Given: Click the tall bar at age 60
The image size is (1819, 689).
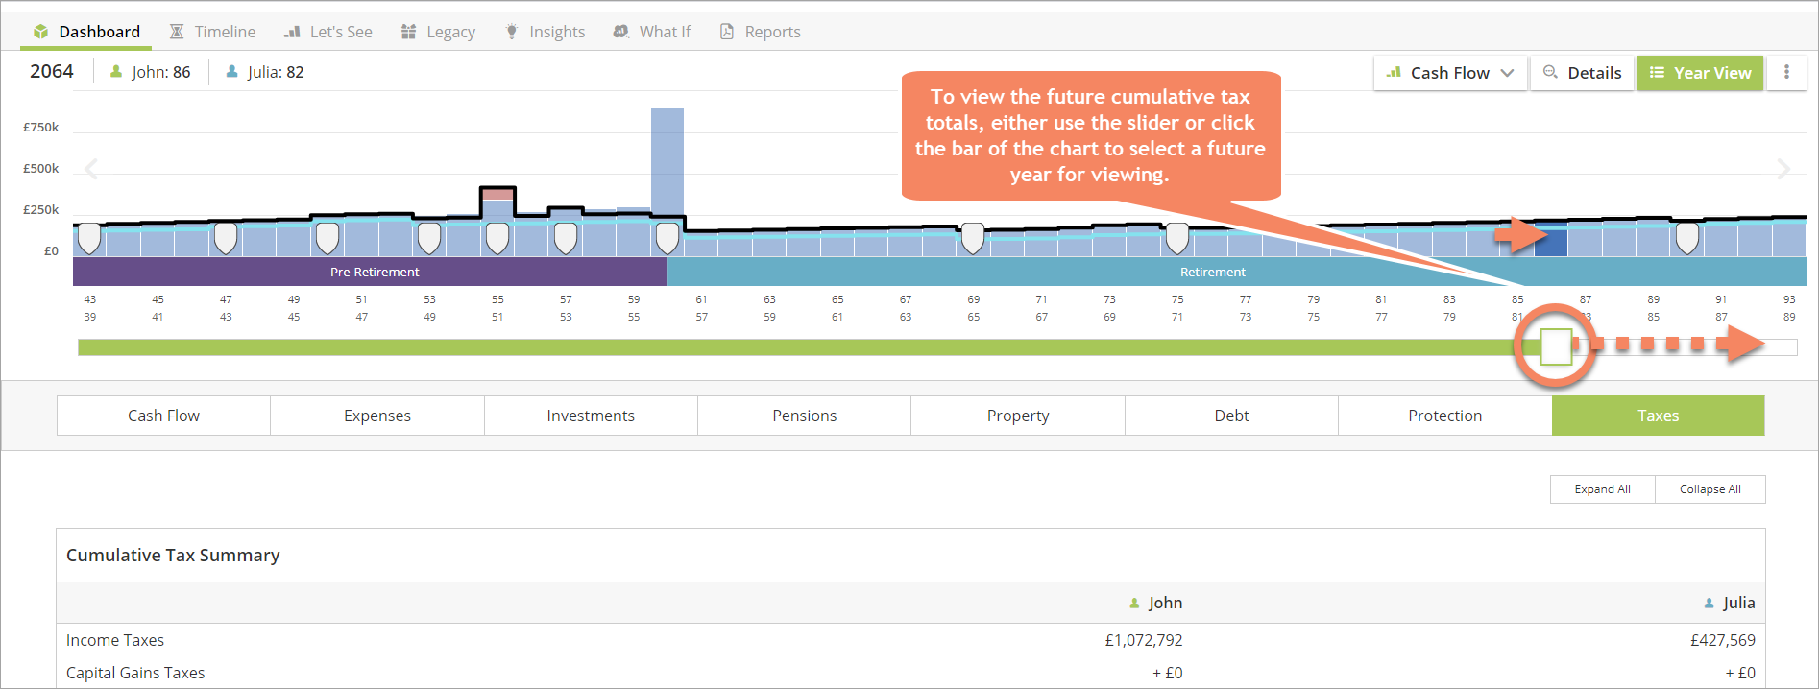Looking at the screenshot, I should click(x=667, y=163).
